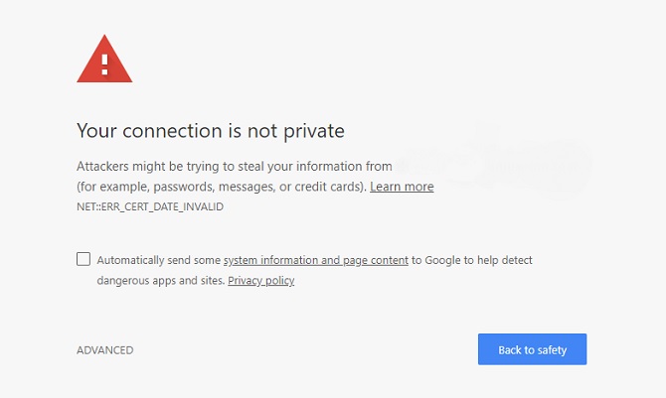The image size is (666, 398).
Task: Click the 'Your connection is not private' heading
Action: [x=210, y=131]
